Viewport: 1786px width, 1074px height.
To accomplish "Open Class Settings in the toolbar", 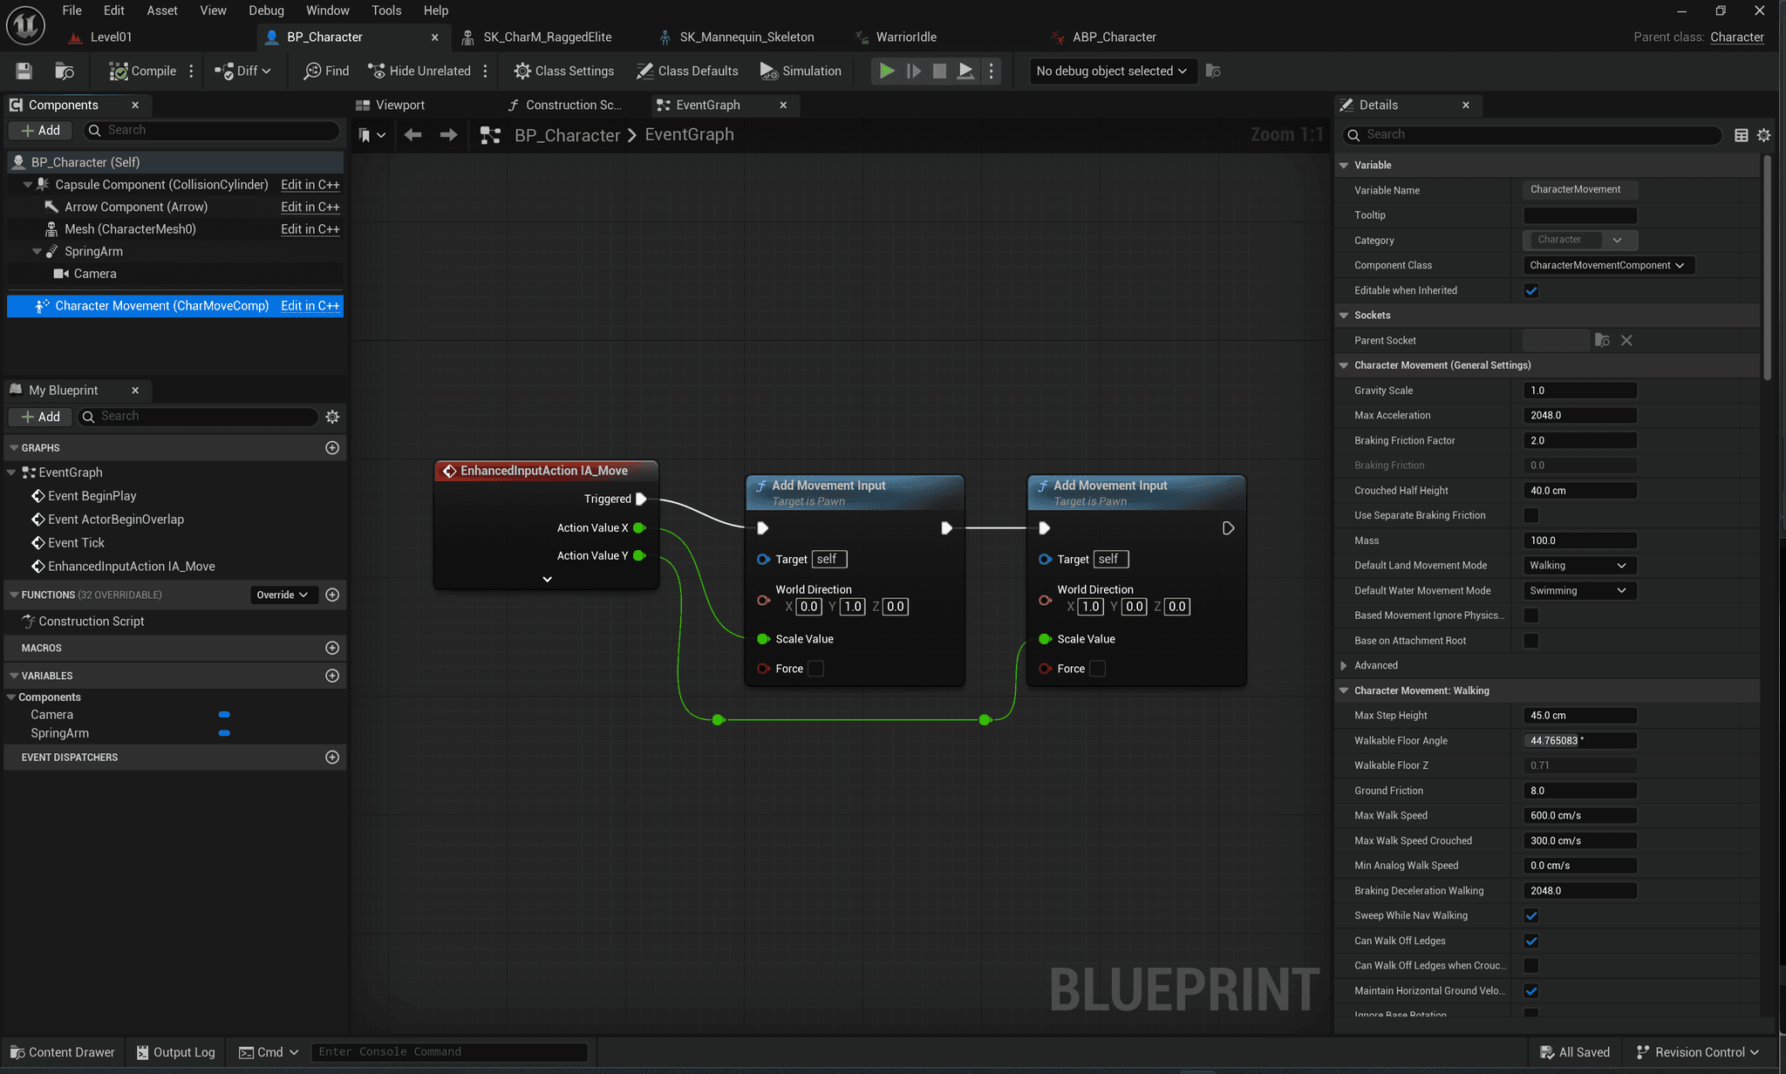I will pyautogui.click(x=563, y=71).
